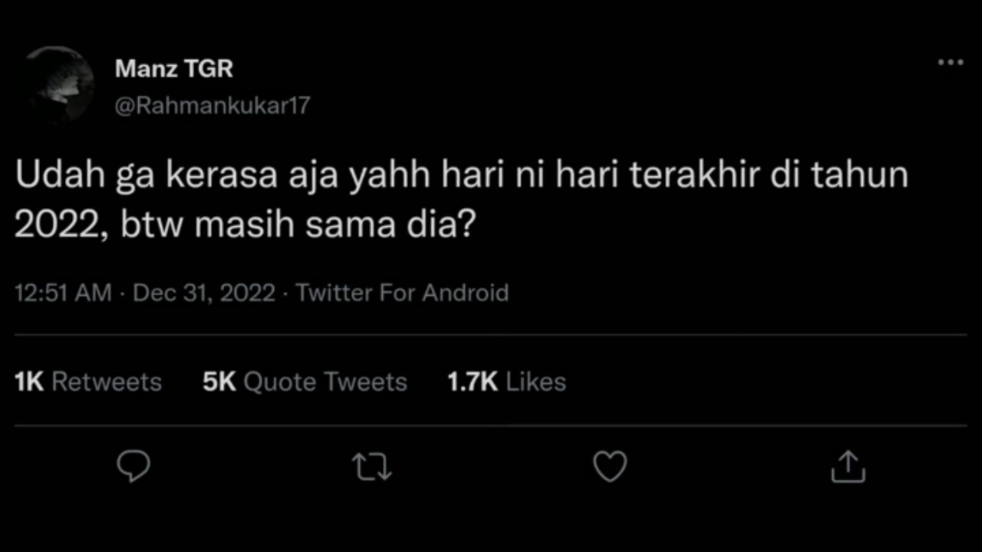
Task: Like the tweet with the heart icon
Action: point(611,466)
